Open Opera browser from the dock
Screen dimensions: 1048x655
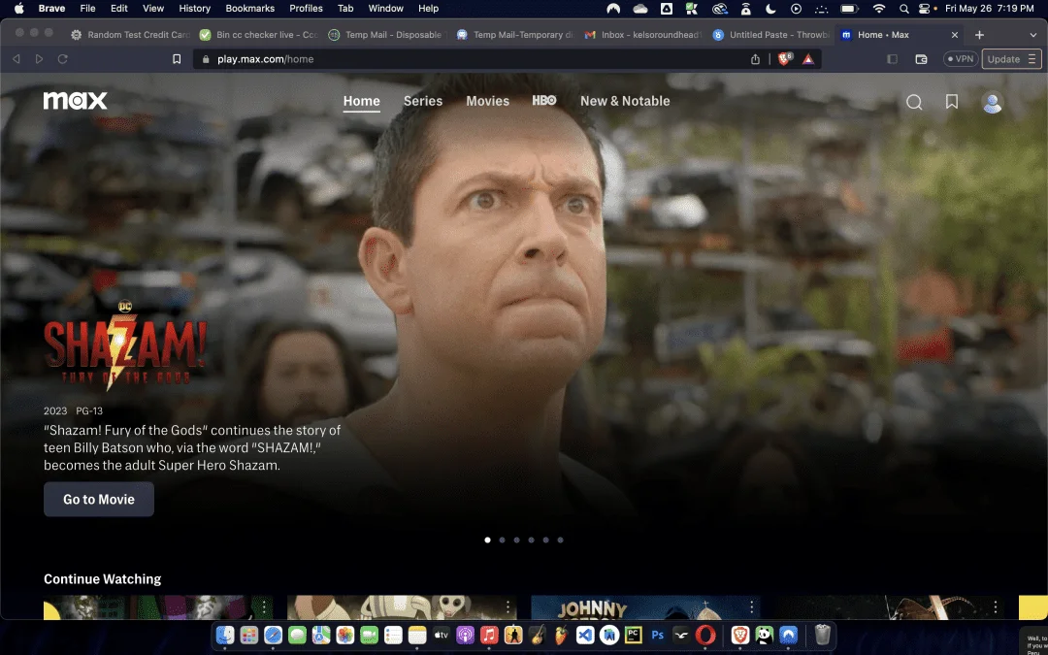click(705, 635)
